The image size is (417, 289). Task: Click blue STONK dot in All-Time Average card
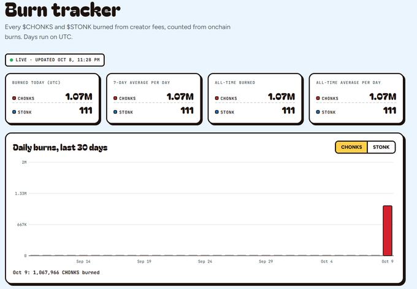click(318, 112)
